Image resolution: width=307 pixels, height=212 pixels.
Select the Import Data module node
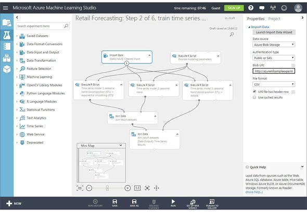(x=126, y=56)
